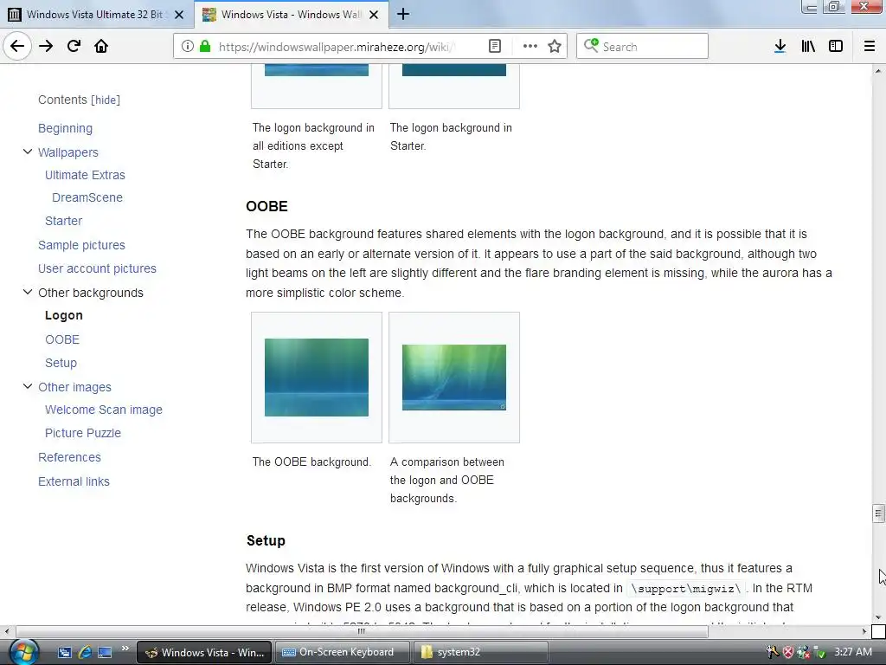
Task: Open the Library bookshelf icon
Action: click(x=808, y=47)
